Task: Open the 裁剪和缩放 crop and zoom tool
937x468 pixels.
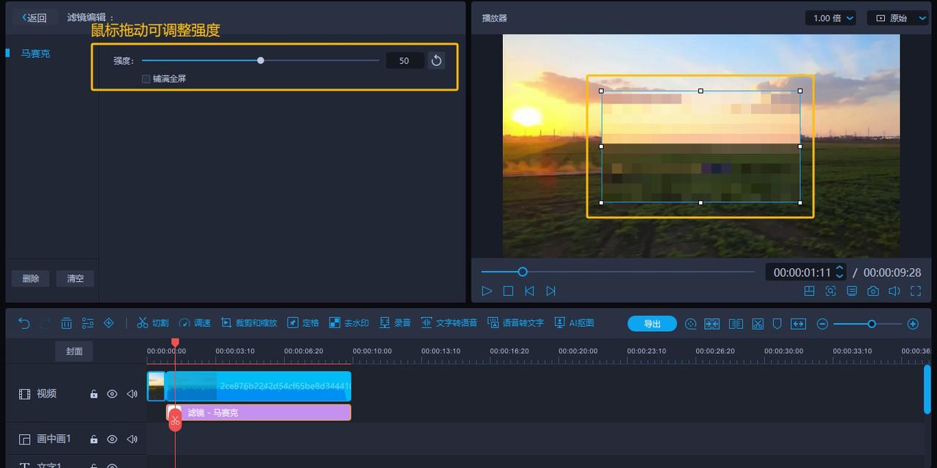Action: point(249,323)
